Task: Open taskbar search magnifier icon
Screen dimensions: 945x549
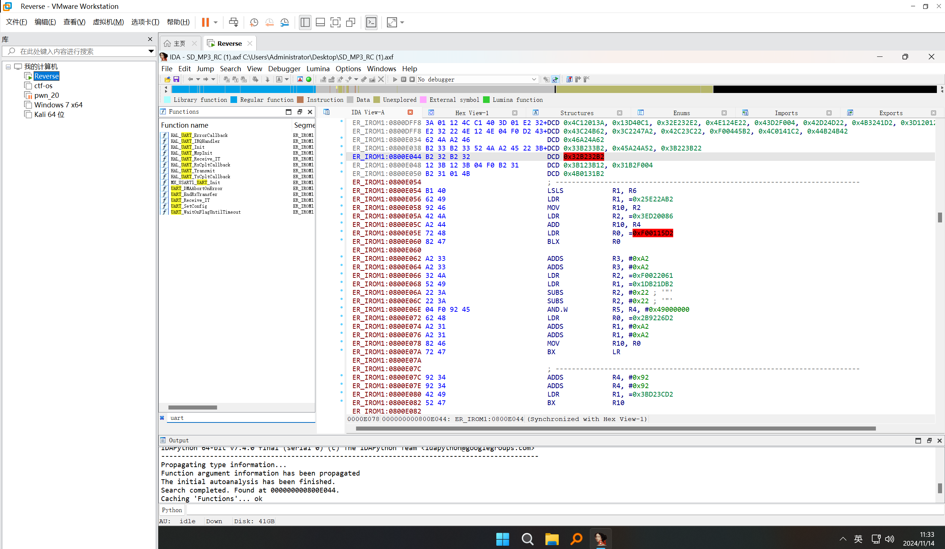Action: click(527, 539)
